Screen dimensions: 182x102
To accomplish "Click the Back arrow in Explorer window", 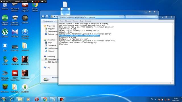I will [43, 17].
